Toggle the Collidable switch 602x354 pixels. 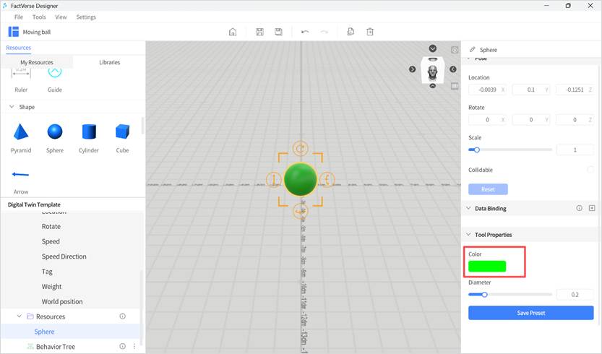click(590, 170)
